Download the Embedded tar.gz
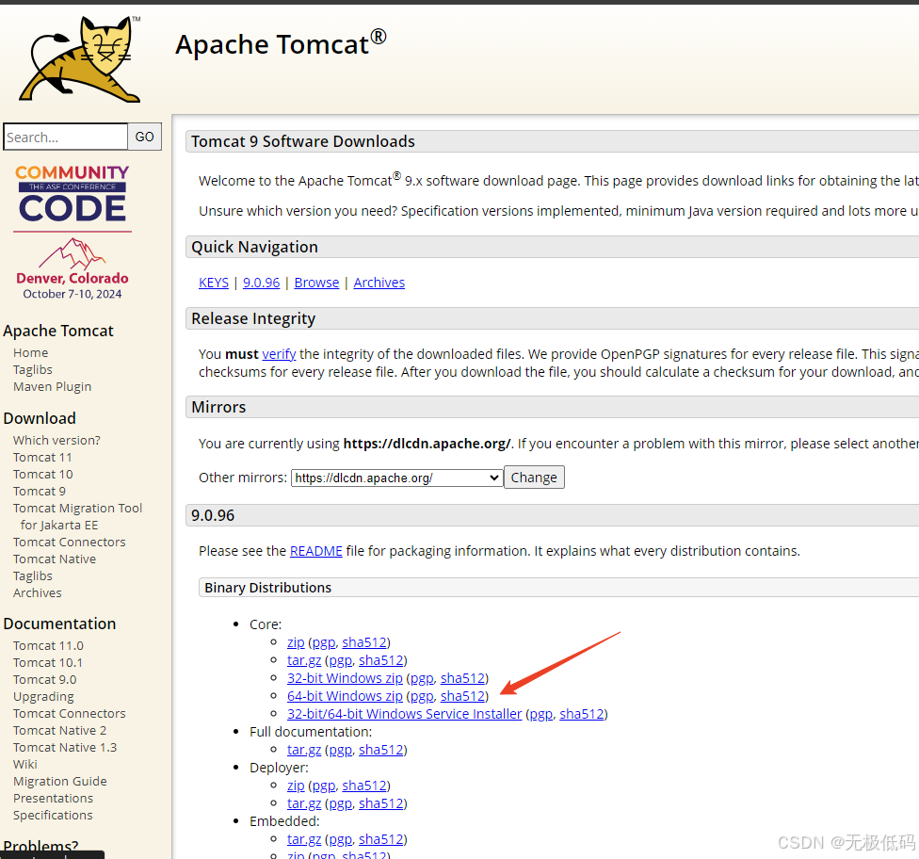919x859 pixels. tap(304, 839)
